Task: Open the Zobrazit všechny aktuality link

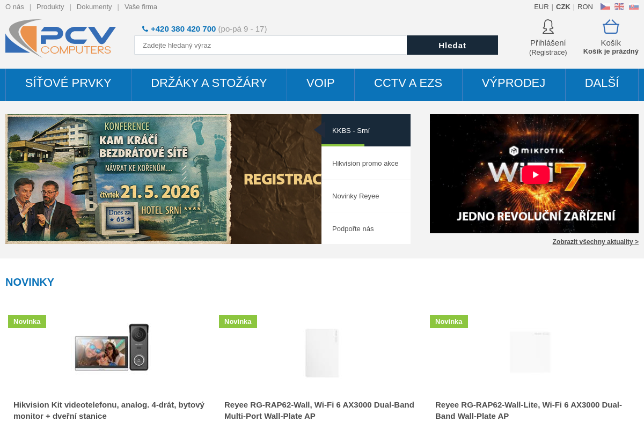Action: pyautogui.click(x=595, y=241)
